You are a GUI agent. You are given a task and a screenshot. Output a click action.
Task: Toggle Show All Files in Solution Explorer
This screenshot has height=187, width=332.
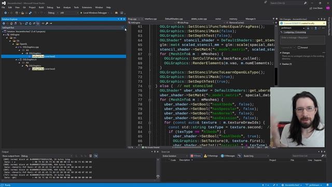[38, 23]
